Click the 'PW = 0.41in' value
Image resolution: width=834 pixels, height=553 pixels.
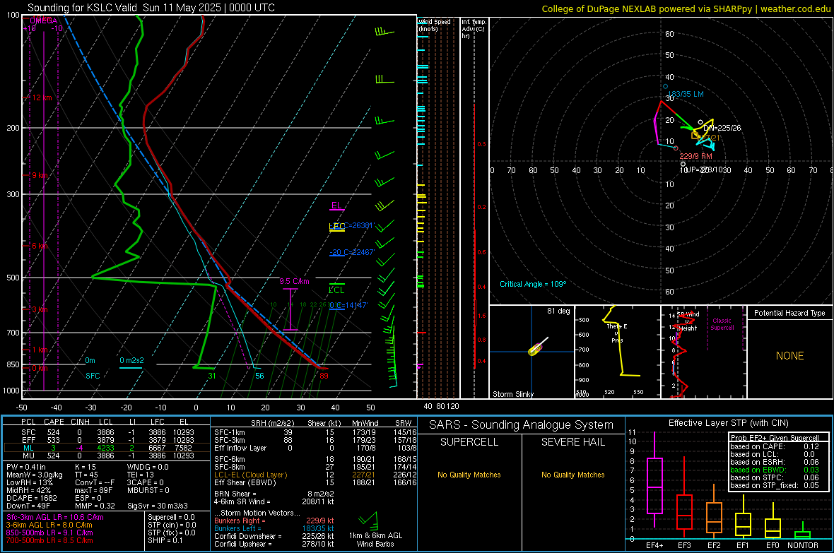click(x=26, y=467)
